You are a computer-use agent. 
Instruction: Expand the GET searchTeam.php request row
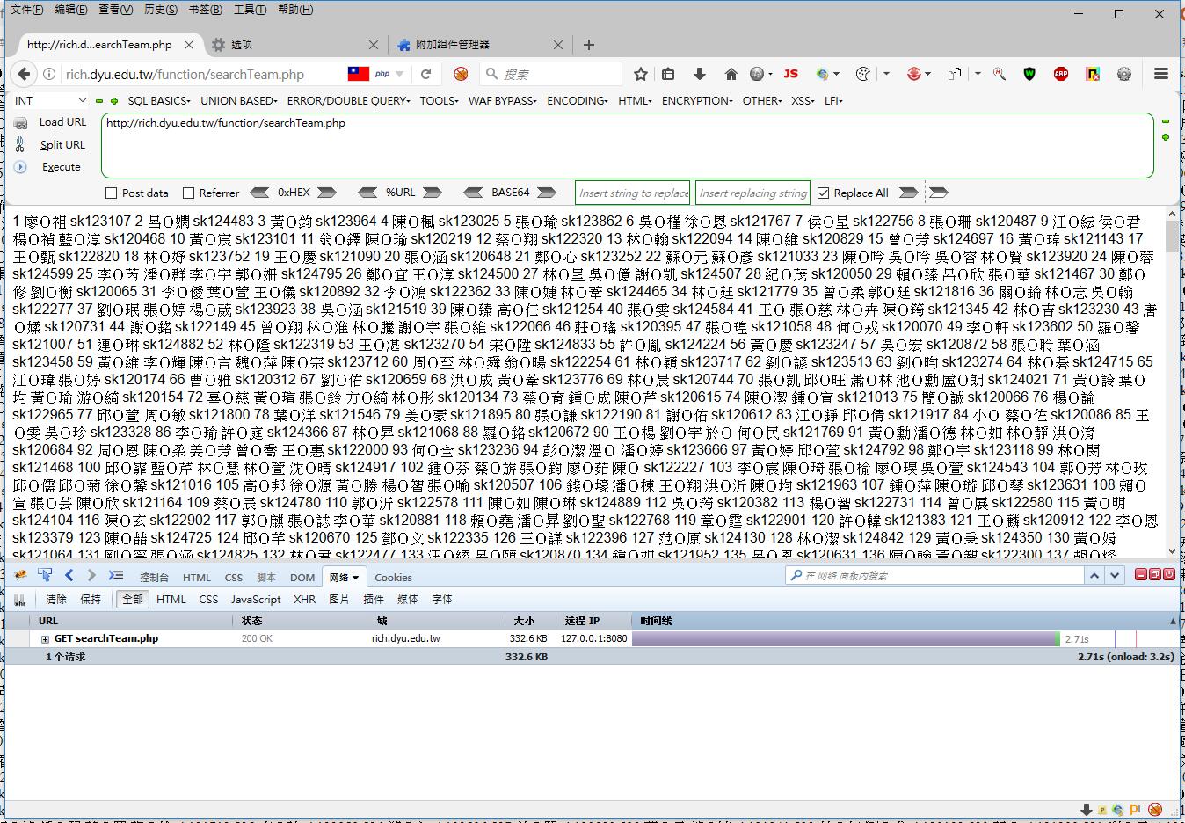coord(45,639)
